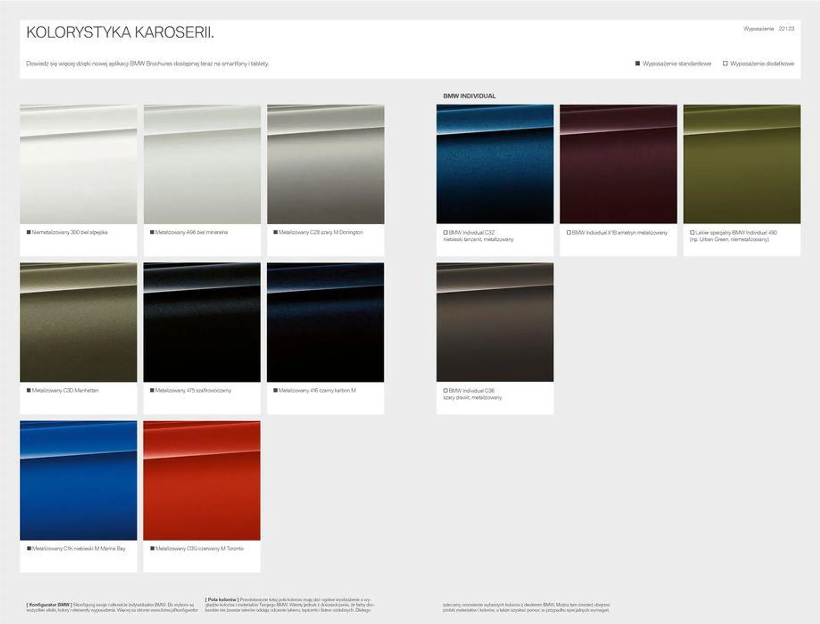This screenshot has height=624, width=820.
Task: Click the '[ Konfigurator BMW ]' footnote heading
Action: (x=49, y=605)
